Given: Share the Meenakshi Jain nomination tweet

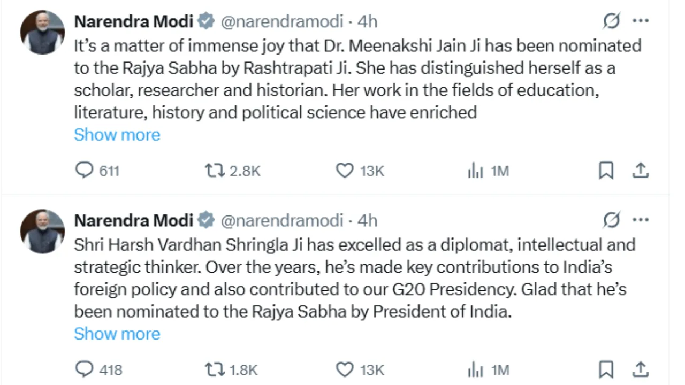Looking at the screenshot, I should [641, 171].
